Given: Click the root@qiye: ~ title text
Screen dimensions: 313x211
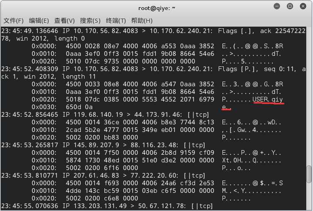Looking at the screenshot, I should (156, 8).
